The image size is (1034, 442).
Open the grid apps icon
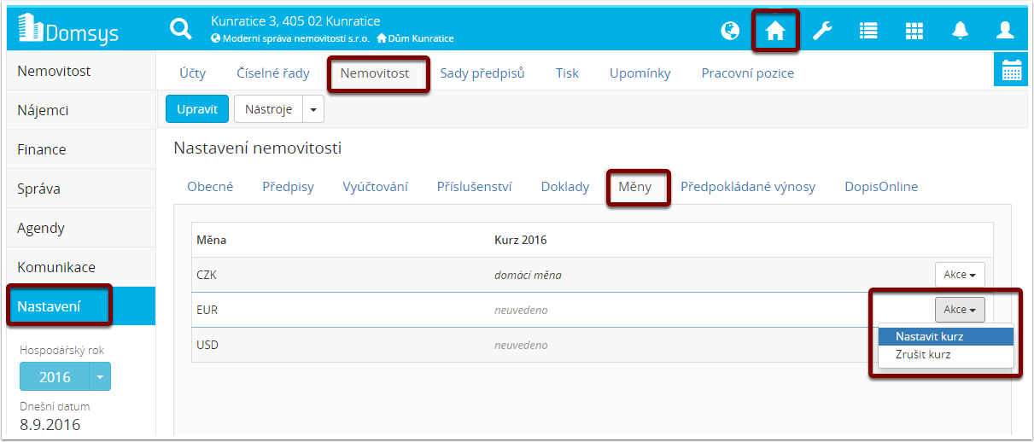914,31
